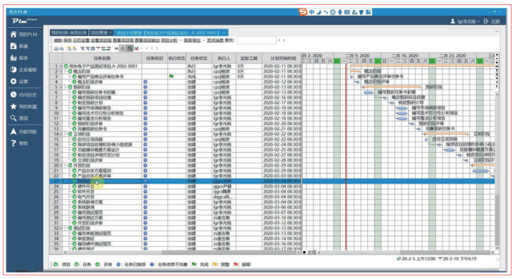Click next search result arrow beside 查找
Image resolution: width=516 pixels, height=279 pixels.
click(284, 41)
